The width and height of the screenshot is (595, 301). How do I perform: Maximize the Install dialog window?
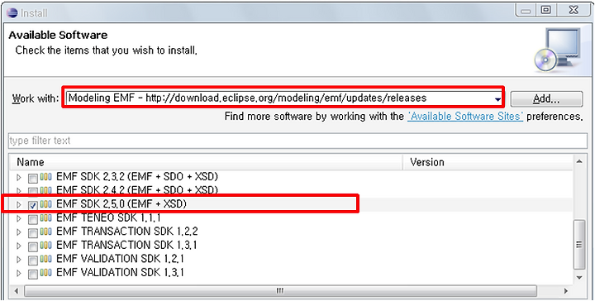[545, 11]
